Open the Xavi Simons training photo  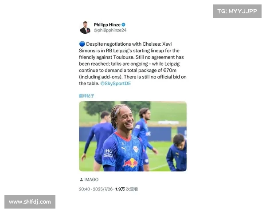(x=133, y=136)
